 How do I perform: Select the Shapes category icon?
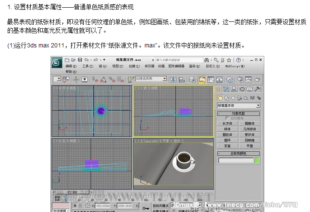click(227, 98)
